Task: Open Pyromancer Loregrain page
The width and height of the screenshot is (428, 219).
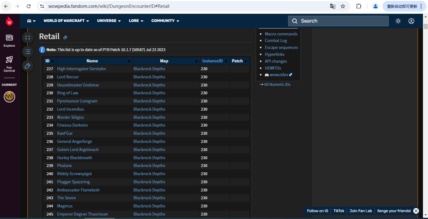Action: click(77, 101)
